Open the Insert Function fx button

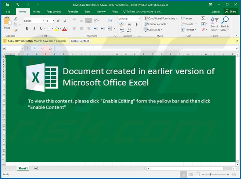click(x=50, y=48)
